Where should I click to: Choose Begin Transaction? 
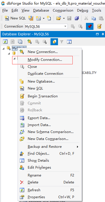[x=50, y=96]
